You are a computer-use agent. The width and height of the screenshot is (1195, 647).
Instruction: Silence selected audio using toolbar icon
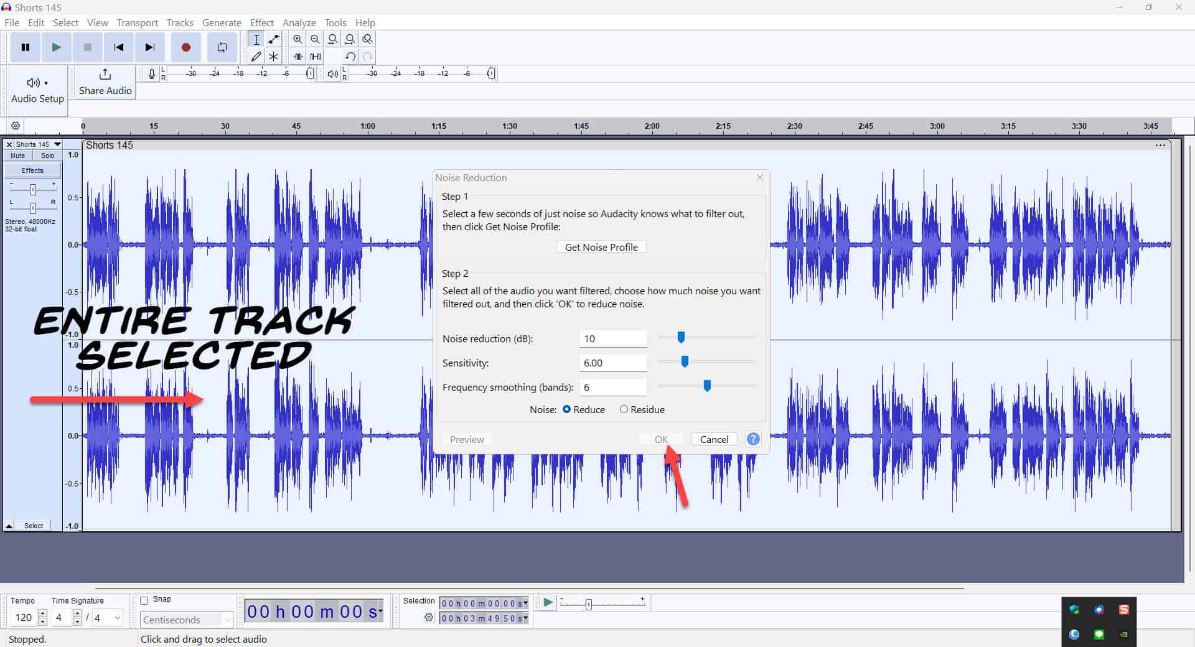pyautogui.click(x=316, y=56)
